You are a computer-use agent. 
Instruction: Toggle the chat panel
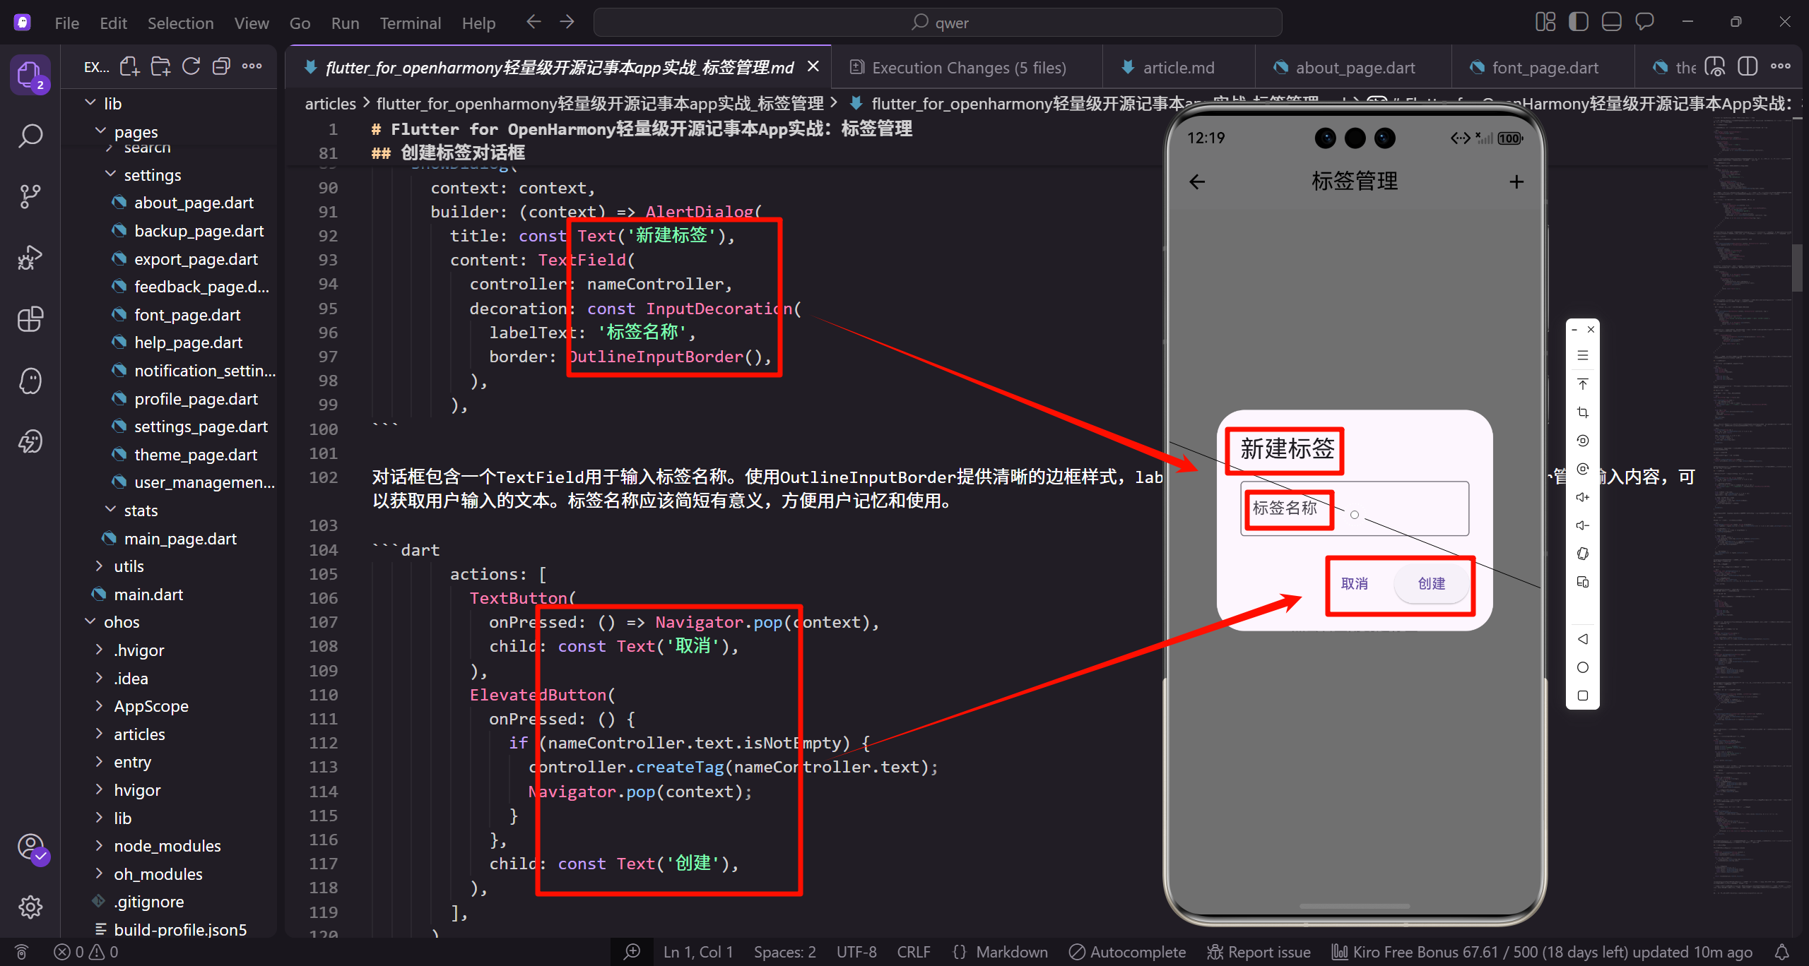[1645, 22]
